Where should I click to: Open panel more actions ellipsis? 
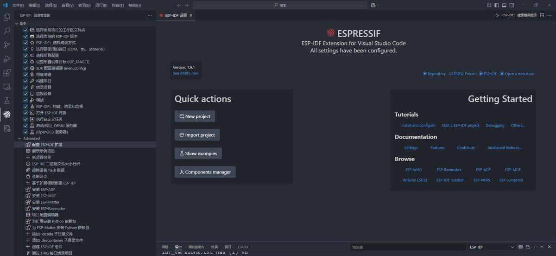pos(535,247)
